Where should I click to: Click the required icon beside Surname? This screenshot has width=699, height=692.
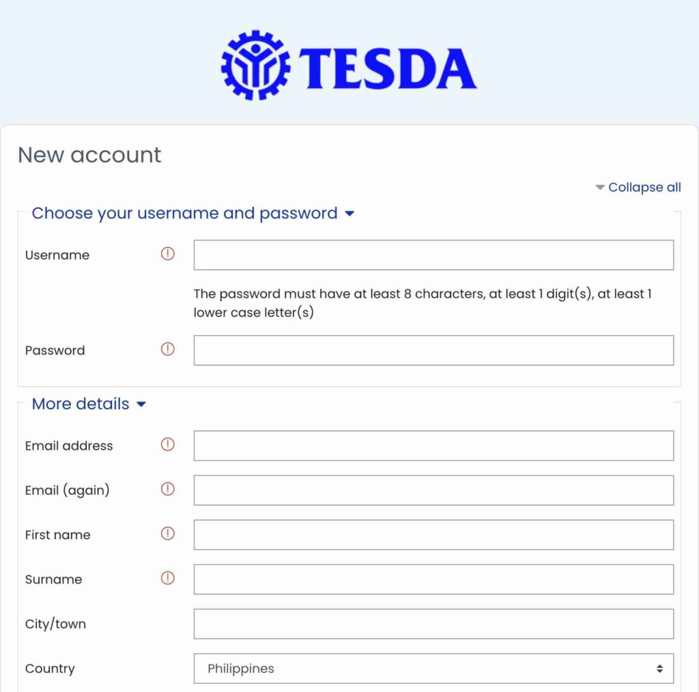[167, 579]
